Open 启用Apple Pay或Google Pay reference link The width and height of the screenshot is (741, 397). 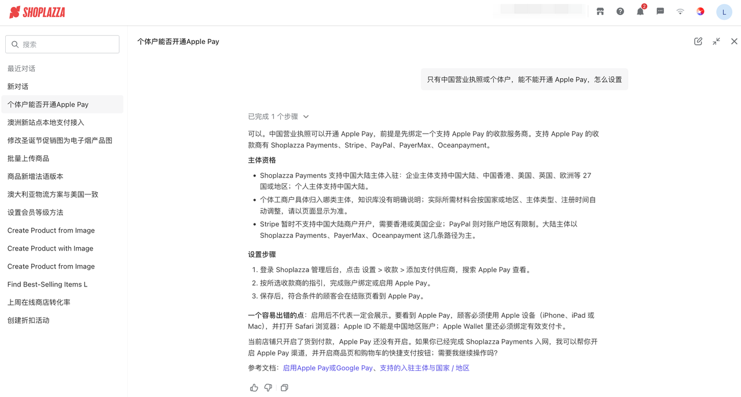(328, 368)
